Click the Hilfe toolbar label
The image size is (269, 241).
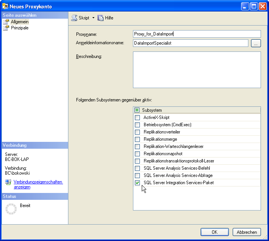[x=109, y=18]
